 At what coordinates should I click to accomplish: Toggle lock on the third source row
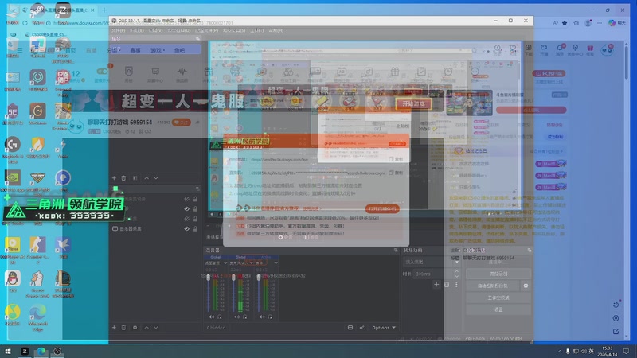(x=195, y=219)
